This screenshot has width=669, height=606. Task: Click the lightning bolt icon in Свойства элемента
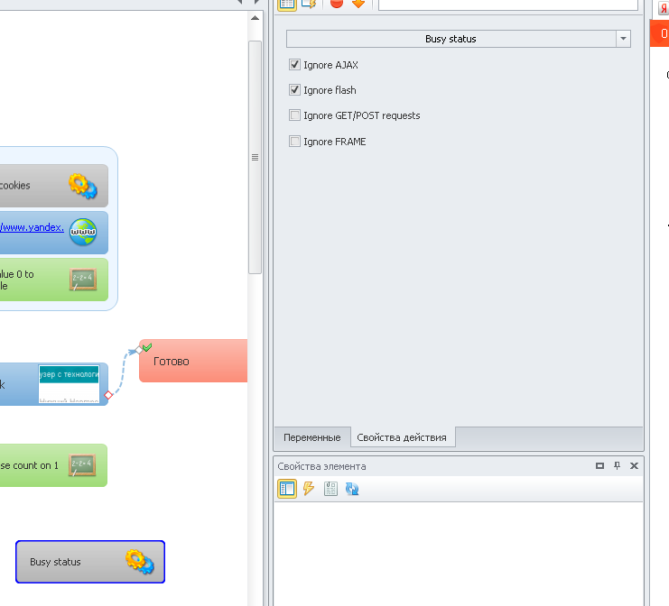coord(309,489)
